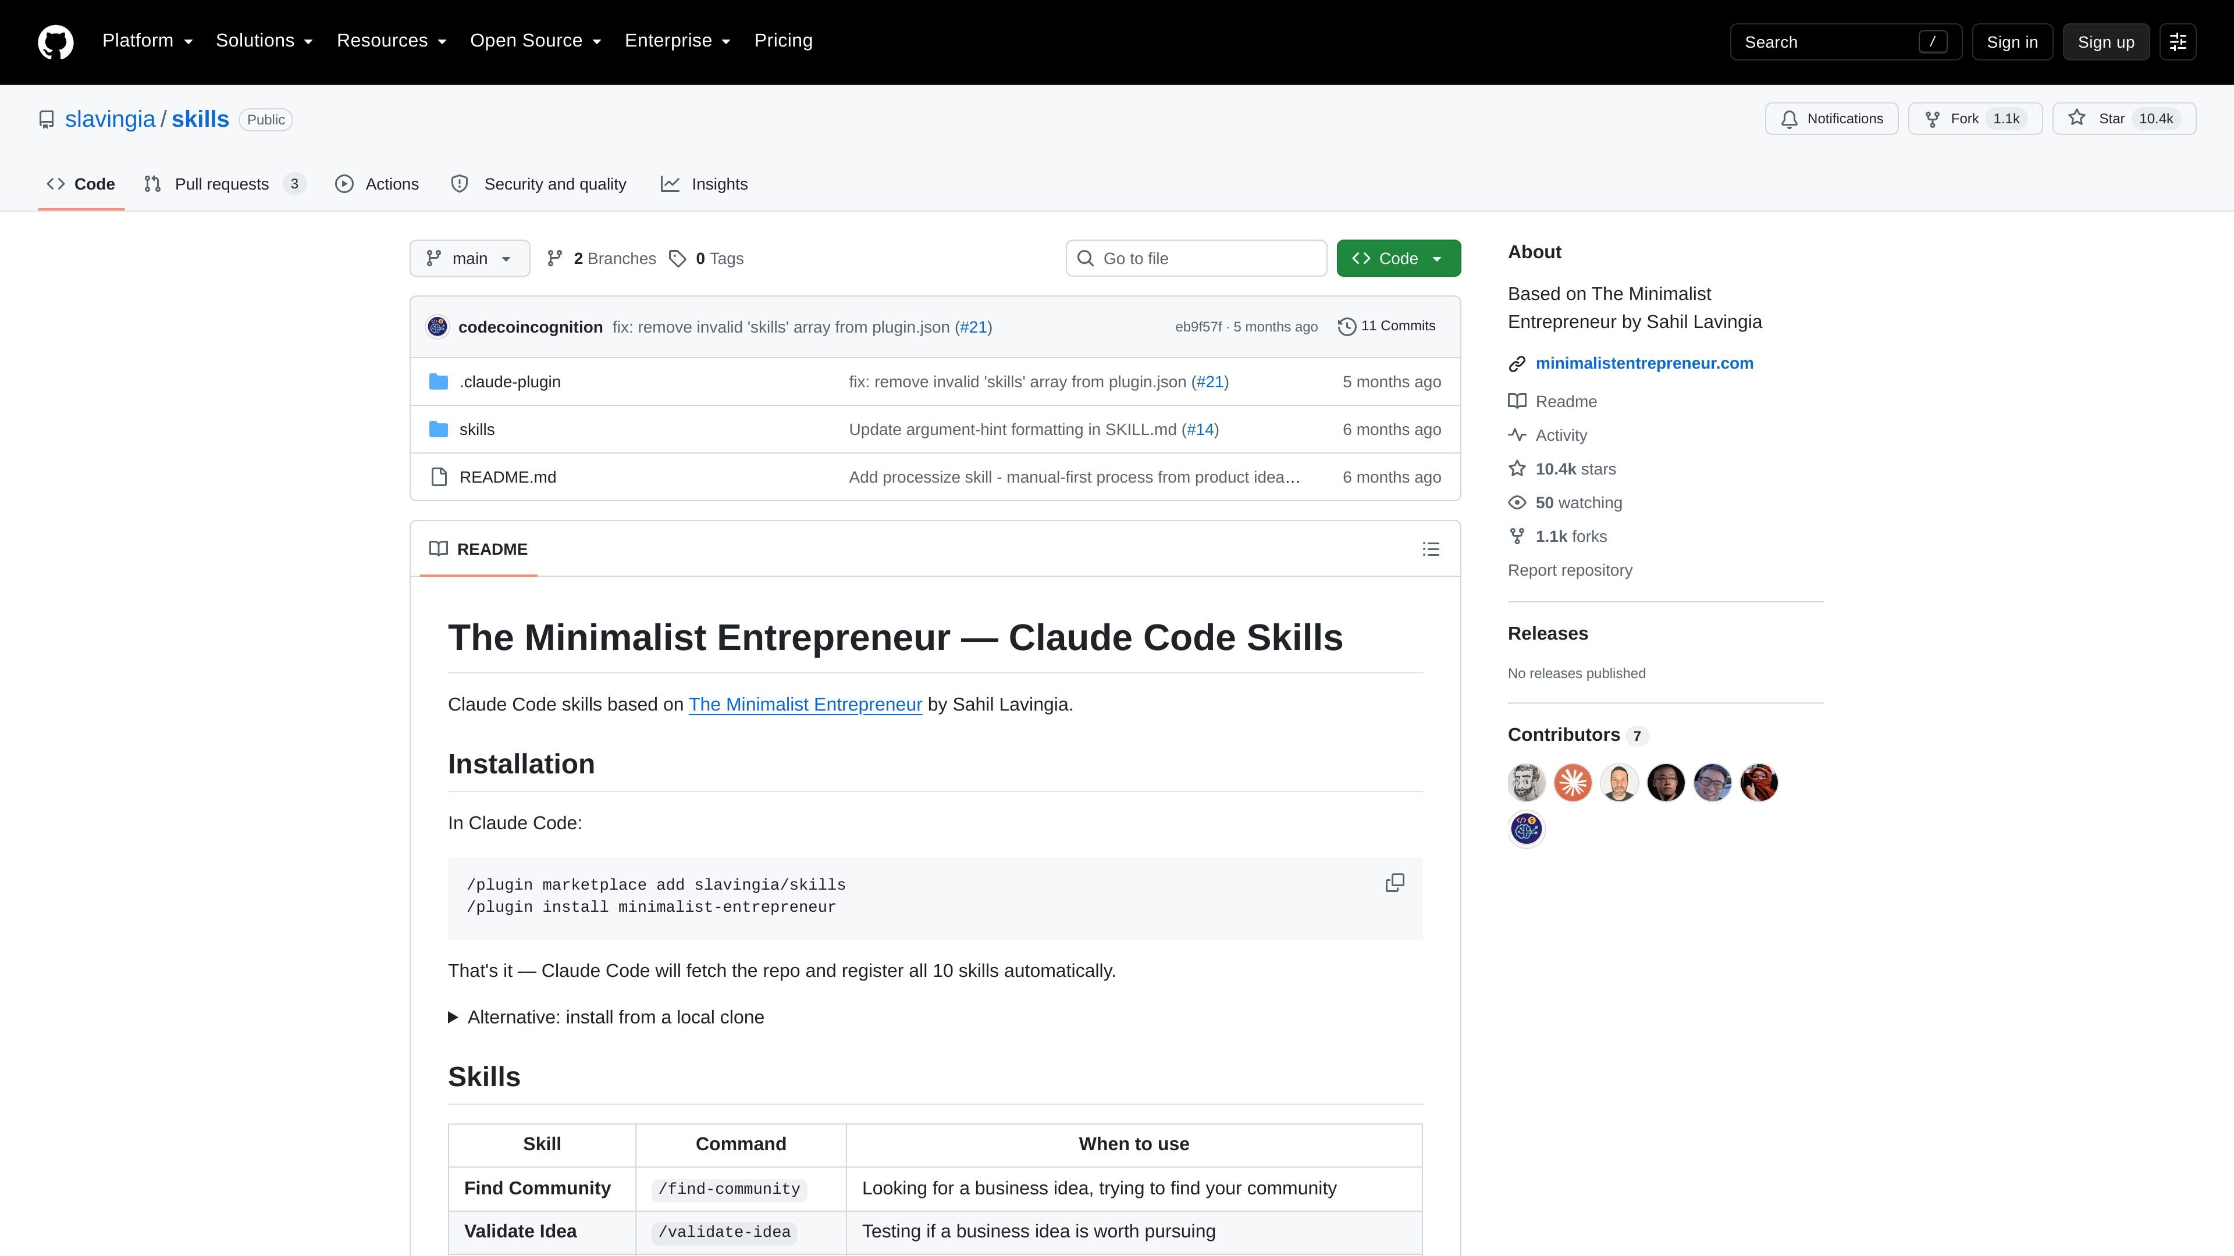2234x1256 pixels.
Task: Open the appearance settings icon in header
Action: [x=2178, y=42]
